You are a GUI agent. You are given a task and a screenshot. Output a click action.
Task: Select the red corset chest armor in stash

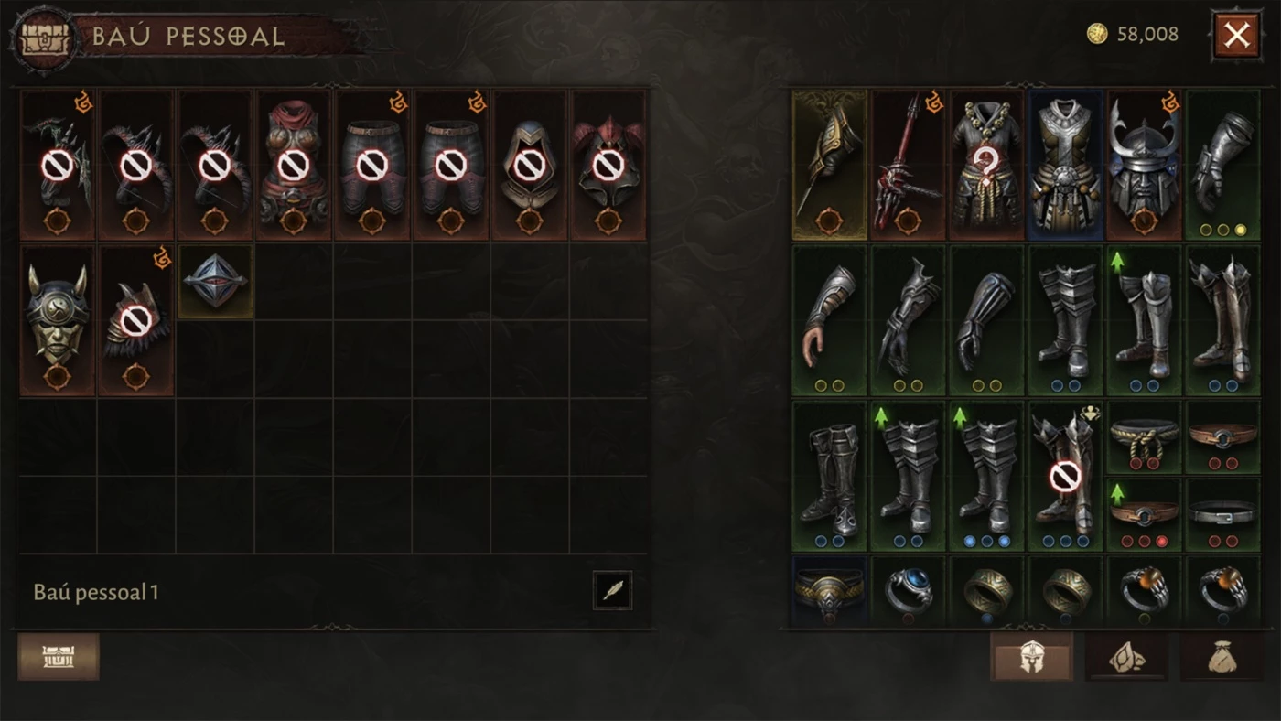point(294,165)
